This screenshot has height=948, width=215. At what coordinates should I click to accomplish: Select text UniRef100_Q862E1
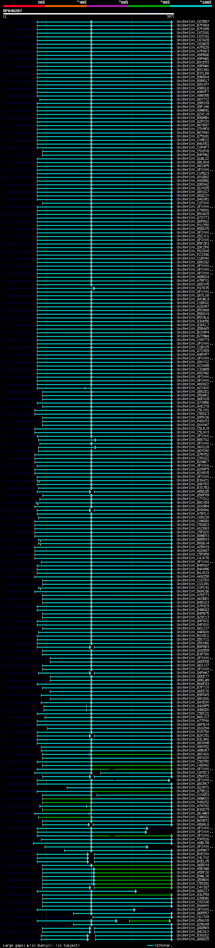[193, 391]
